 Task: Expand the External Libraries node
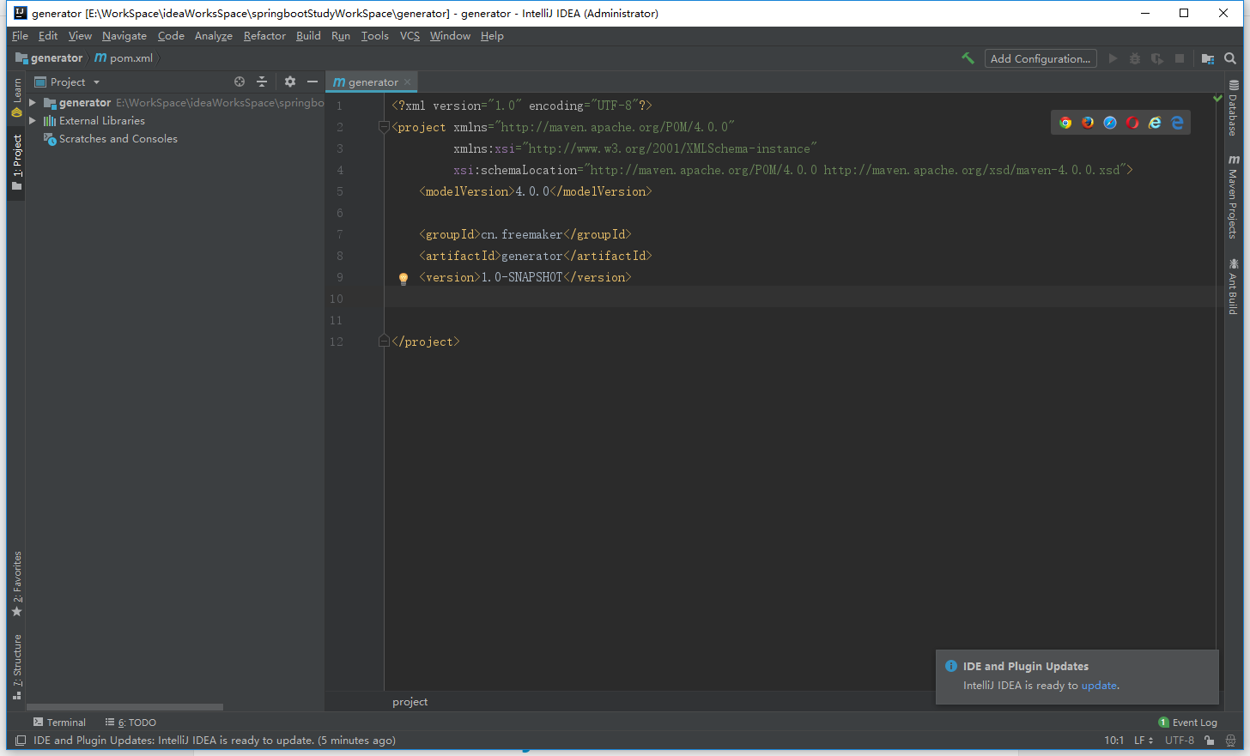coord(32,120)
